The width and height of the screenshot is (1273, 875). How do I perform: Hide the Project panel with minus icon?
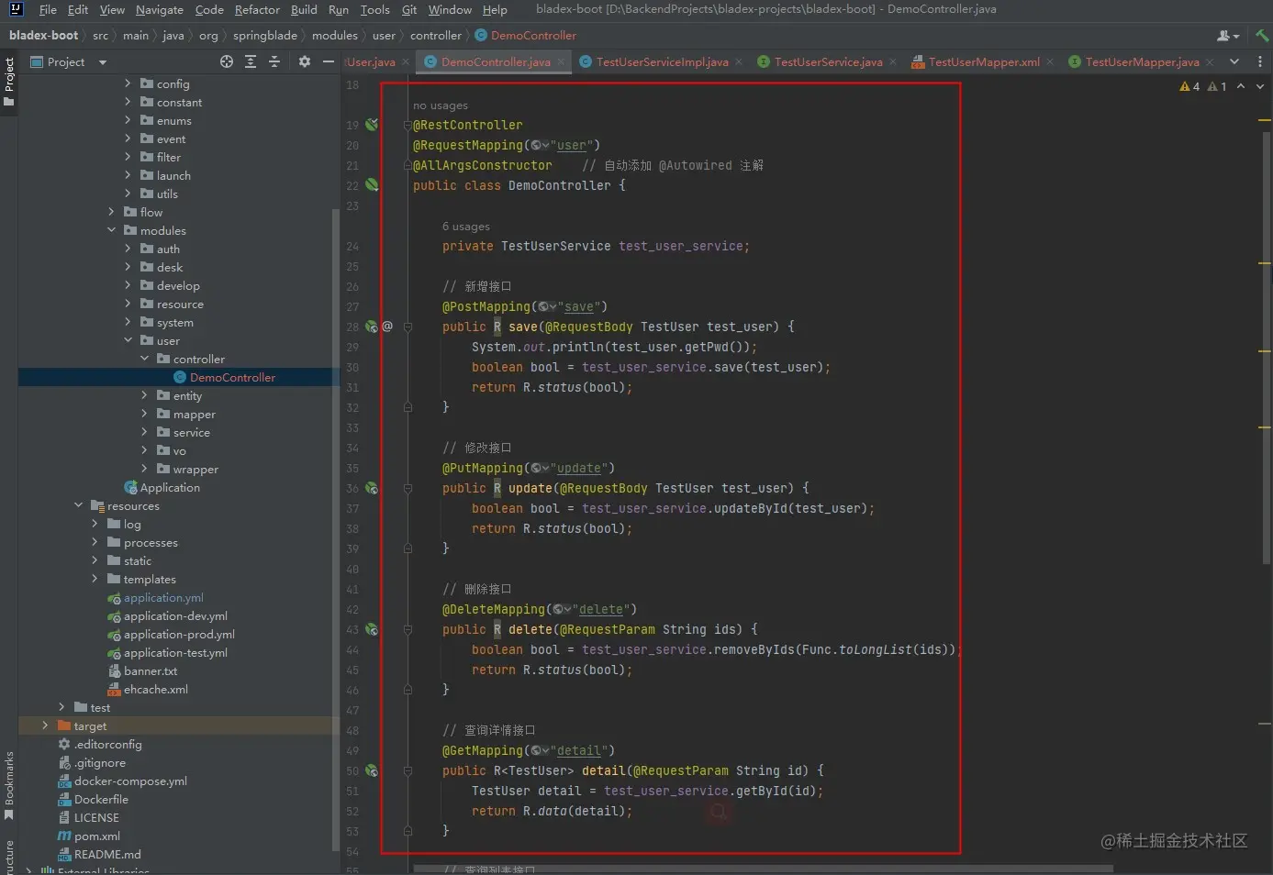coord(329,61)
